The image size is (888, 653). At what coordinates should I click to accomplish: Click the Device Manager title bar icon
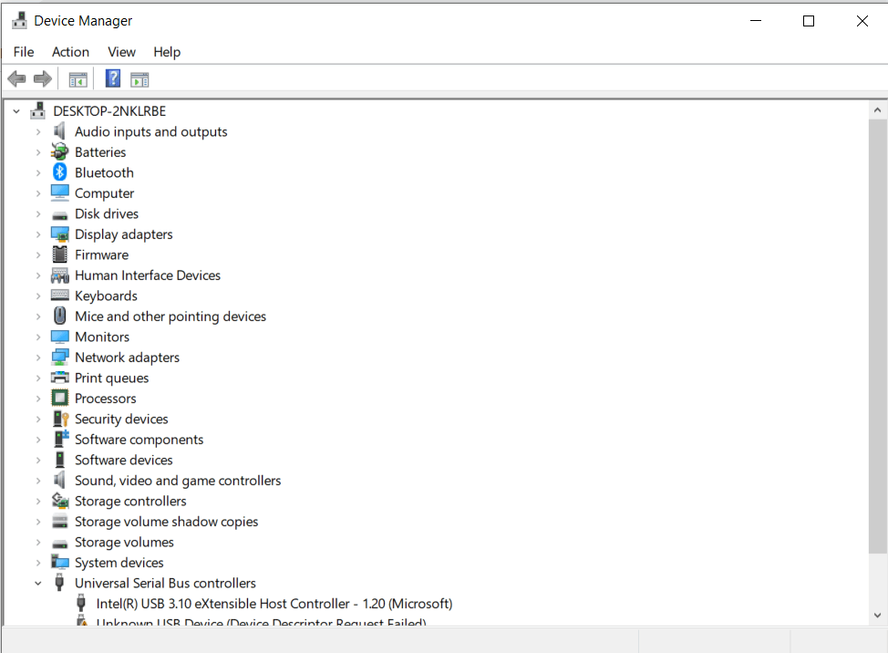[x=19, y=20]
